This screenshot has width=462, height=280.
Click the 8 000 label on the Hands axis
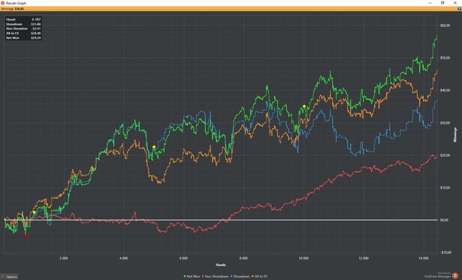pyautogui.click(x=244, y=258)
